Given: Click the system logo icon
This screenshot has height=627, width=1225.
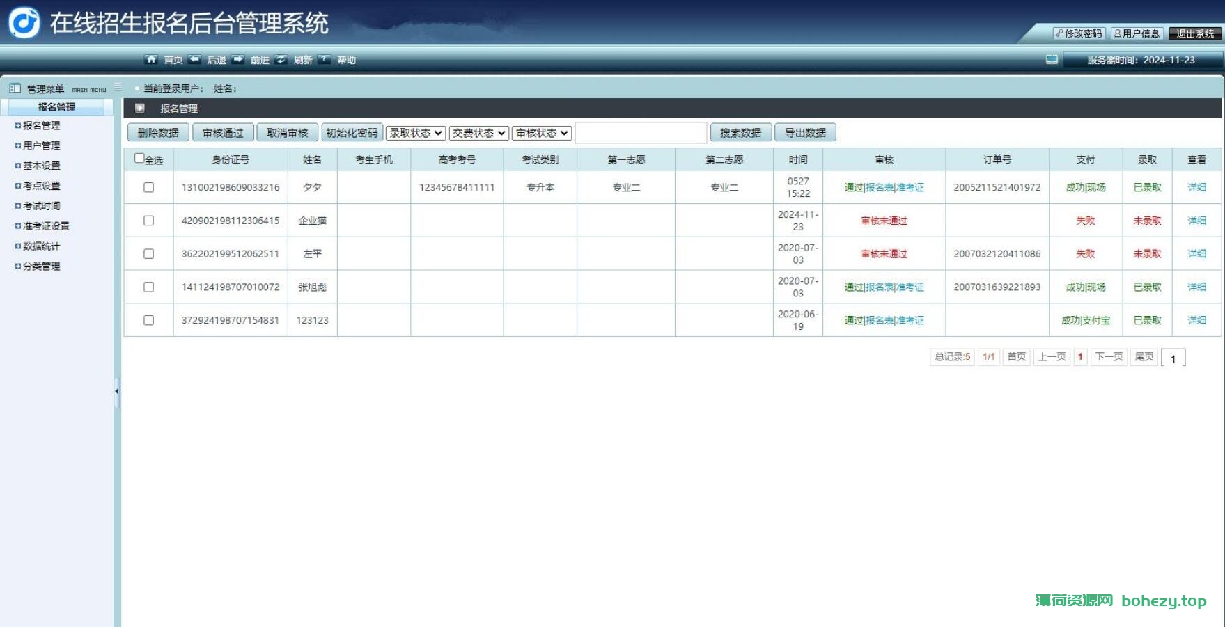Looking at the screenshot, I should 24,22.
